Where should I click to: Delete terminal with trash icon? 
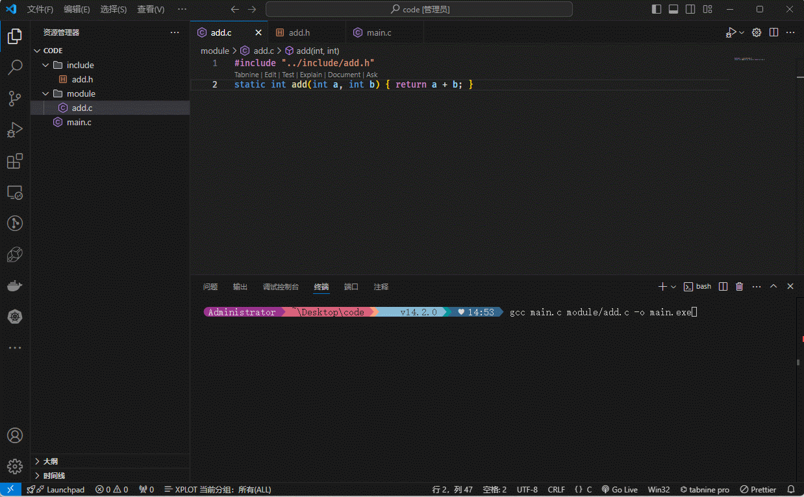[x=739, y=287]
